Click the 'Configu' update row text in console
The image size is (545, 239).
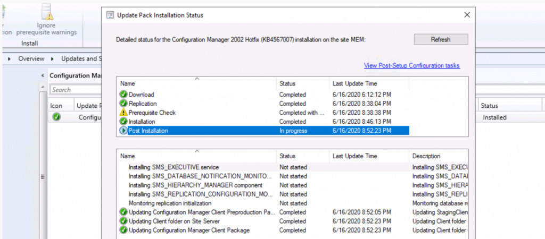coord(89,117)
